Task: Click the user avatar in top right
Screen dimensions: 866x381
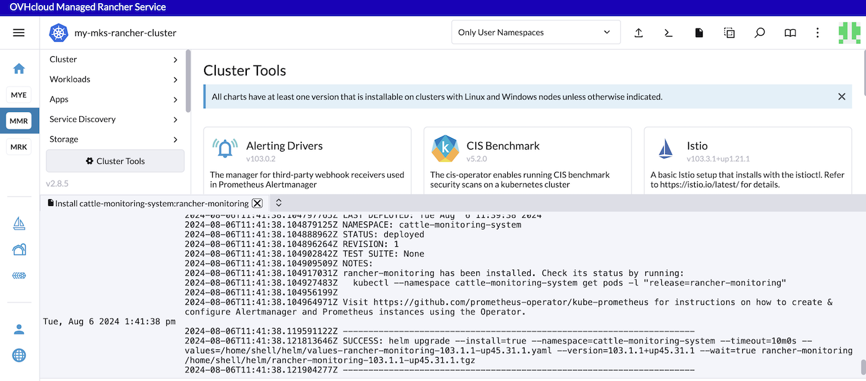Action: pyautogui.click(x=849, y=33)
